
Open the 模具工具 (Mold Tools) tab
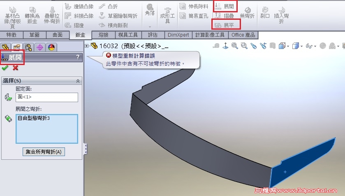click(x=128, y=35)
